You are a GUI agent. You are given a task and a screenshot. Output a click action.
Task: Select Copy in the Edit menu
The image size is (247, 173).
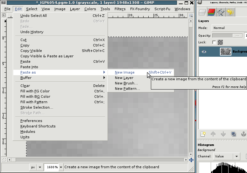[60, 45]
